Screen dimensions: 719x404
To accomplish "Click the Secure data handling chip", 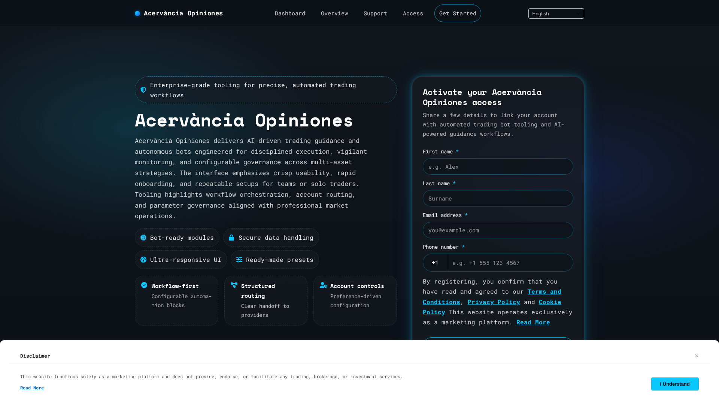I will pos(271,238).
